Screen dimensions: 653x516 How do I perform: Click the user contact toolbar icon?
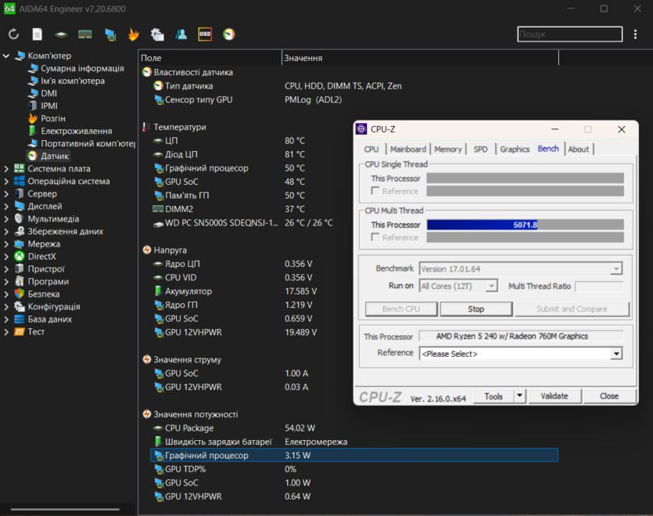[181, 34]
